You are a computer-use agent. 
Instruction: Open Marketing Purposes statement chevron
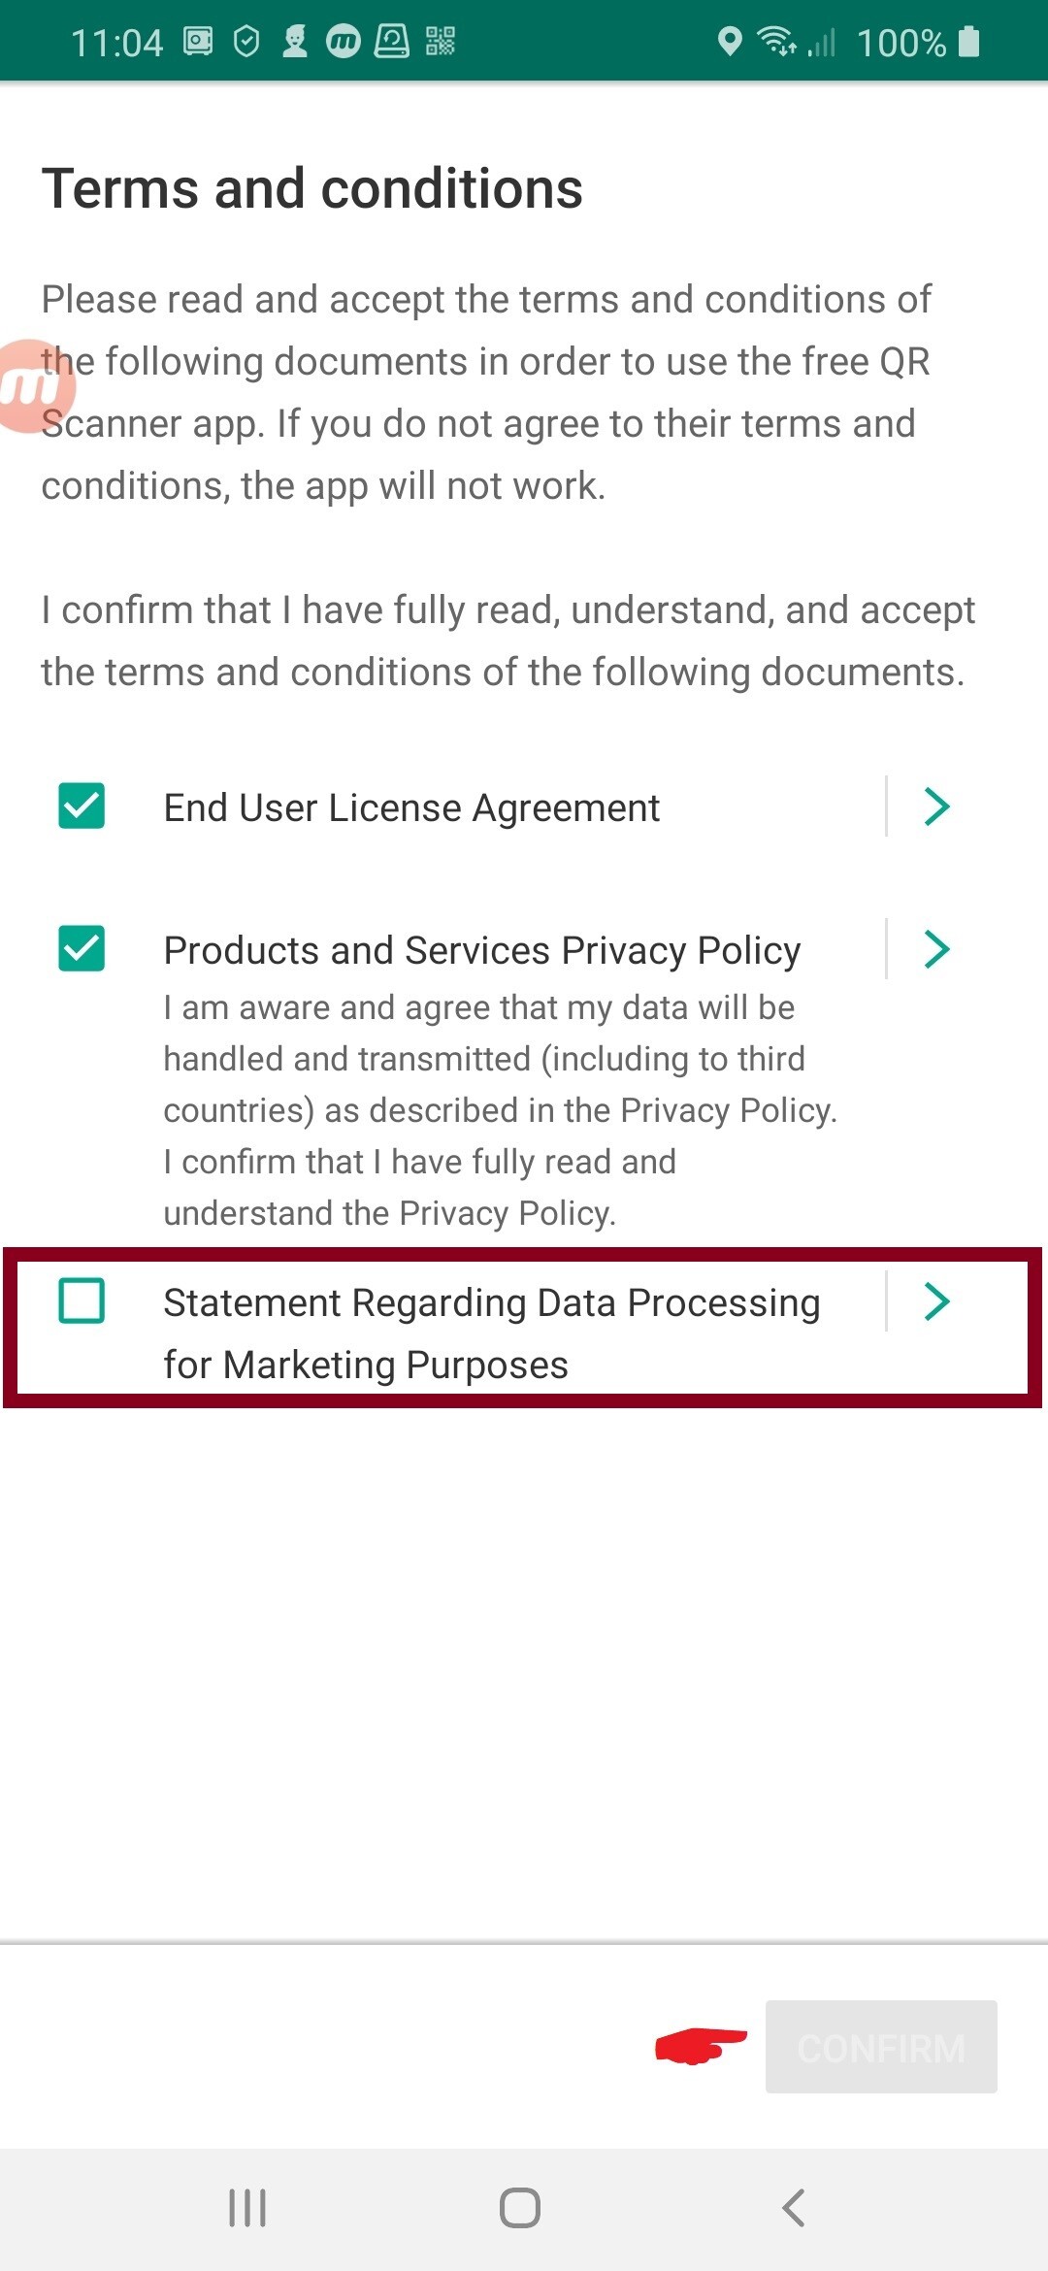coord(936,1300)
